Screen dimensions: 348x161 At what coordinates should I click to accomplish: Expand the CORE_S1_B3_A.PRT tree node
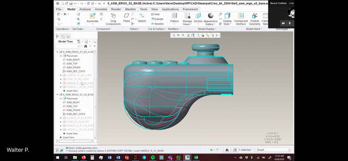point(61,79)
